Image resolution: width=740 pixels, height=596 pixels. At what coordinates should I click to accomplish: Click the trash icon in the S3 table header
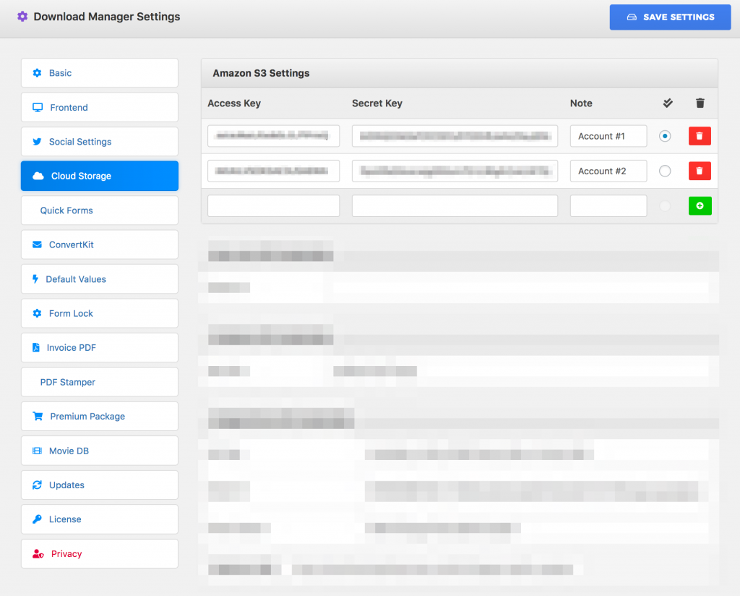700,103
